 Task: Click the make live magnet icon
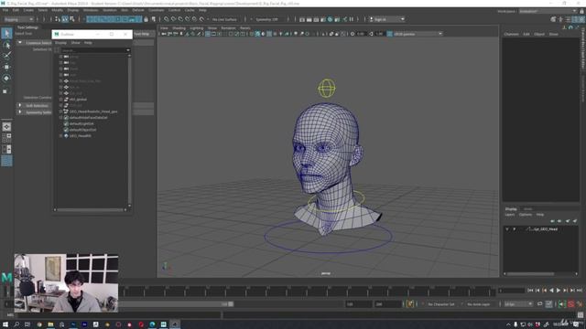pyautogui.click(x=201, y=19)
